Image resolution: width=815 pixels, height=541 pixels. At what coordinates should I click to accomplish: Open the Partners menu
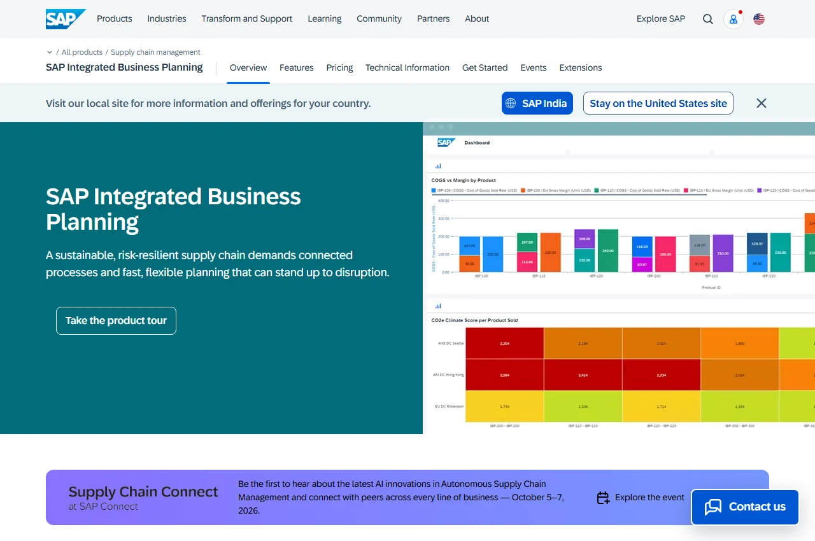[434, 19]
